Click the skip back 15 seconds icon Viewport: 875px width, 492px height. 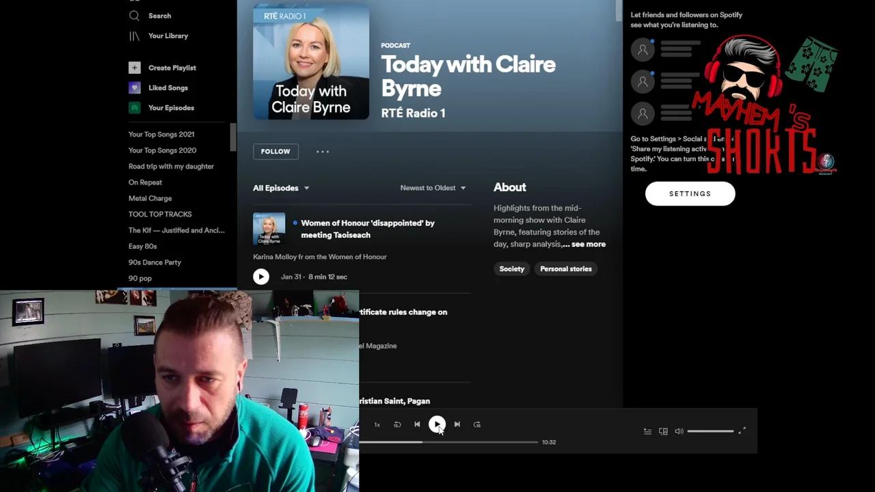(397, 424)
